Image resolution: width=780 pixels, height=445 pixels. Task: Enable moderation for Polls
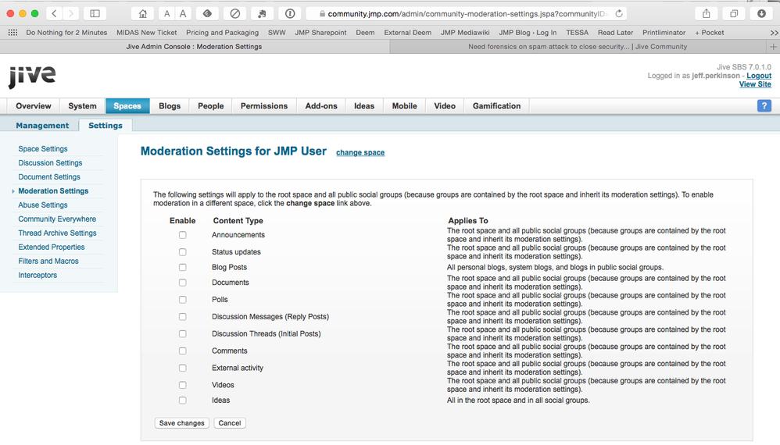pyautogui.click(x=183, y=300)
